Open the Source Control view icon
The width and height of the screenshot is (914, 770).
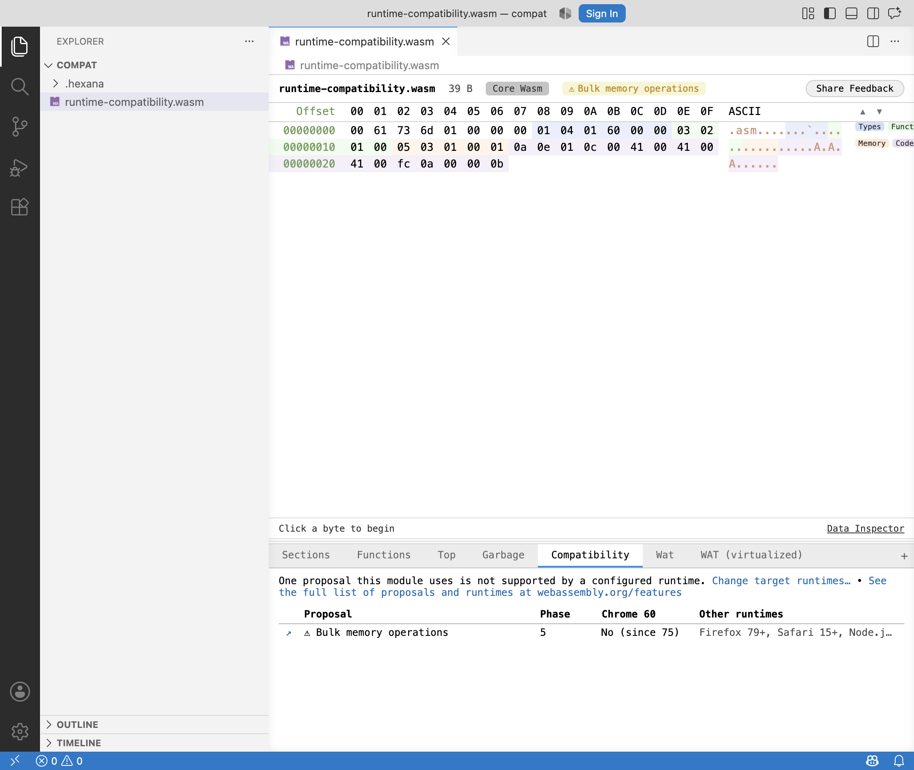(20, 127)
